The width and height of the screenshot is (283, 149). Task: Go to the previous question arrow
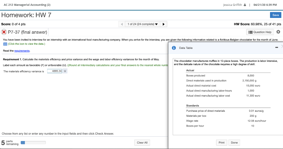122,24
